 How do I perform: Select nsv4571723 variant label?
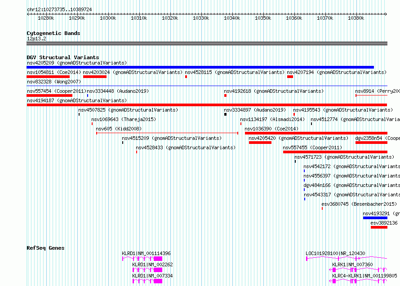344,157
